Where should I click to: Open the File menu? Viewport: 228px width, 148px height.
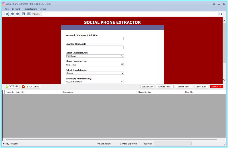click(7, 9)
